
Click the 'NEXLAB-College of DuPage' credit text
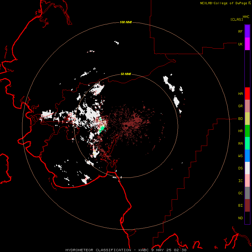(223, 3)
